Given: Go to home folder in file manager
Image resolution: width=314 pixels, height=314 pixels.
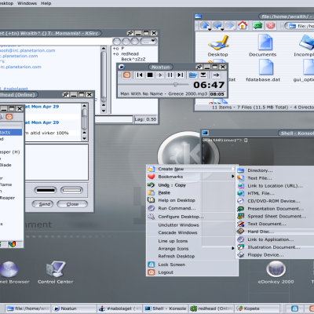Looking at the screenshot, I should [243, 25].
